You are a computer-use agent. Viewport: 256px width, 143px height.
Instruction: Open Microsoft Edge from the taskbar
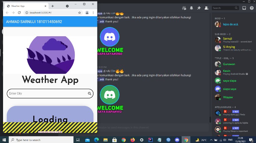tap(96, 140)
